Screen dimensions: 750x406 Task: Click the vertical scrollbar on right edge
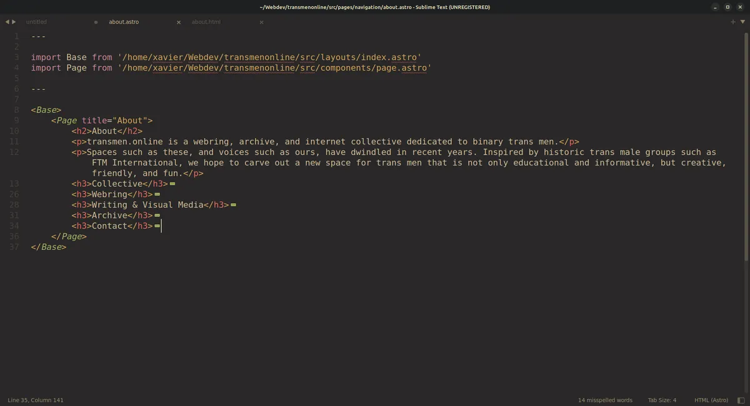[747, 147]
